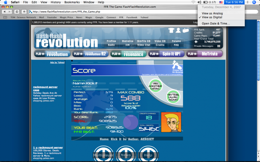
Task: Open the Yahoo! bookmark
Action: [x=145, y=17]
